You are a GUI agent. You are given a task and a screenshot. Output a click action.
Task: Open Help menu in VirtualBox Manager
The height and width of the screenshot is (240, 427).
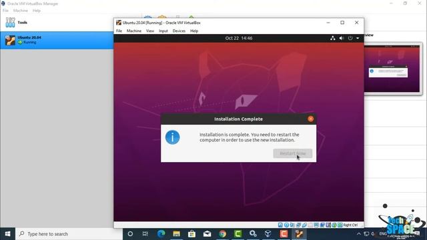click(x=37, y=11)
